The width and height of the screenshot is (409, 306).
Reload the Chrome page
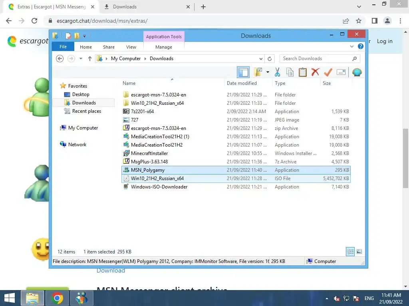pyautogui.click(x=34, y=21)
